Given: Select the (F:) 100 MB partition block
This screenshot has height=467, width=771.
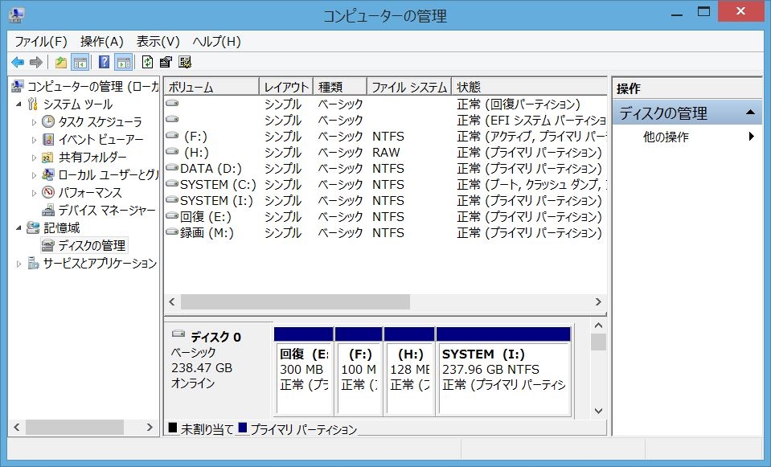Looking at the screenshot, I should coord(359,371).
